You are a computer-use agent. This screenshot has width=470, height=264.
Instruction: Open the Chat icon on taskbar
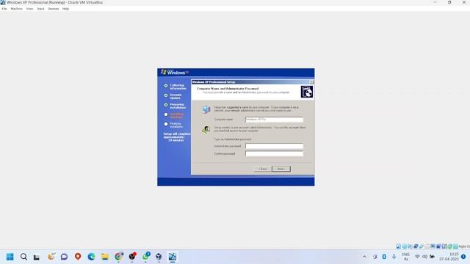click(x=64, y=257)
